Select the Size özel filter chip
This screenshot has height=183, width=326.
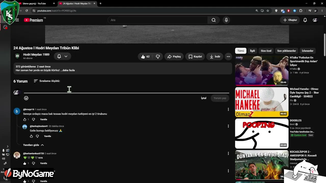(x=266, y=51)
